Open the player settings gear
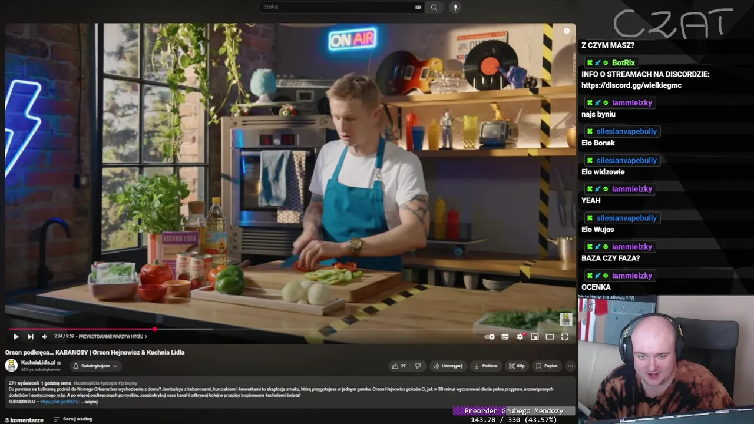The width and height of the screenshot is (754, 424). point(520,337)
